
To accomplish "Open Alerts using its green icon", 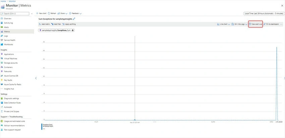I will click(x=2, y=27).
